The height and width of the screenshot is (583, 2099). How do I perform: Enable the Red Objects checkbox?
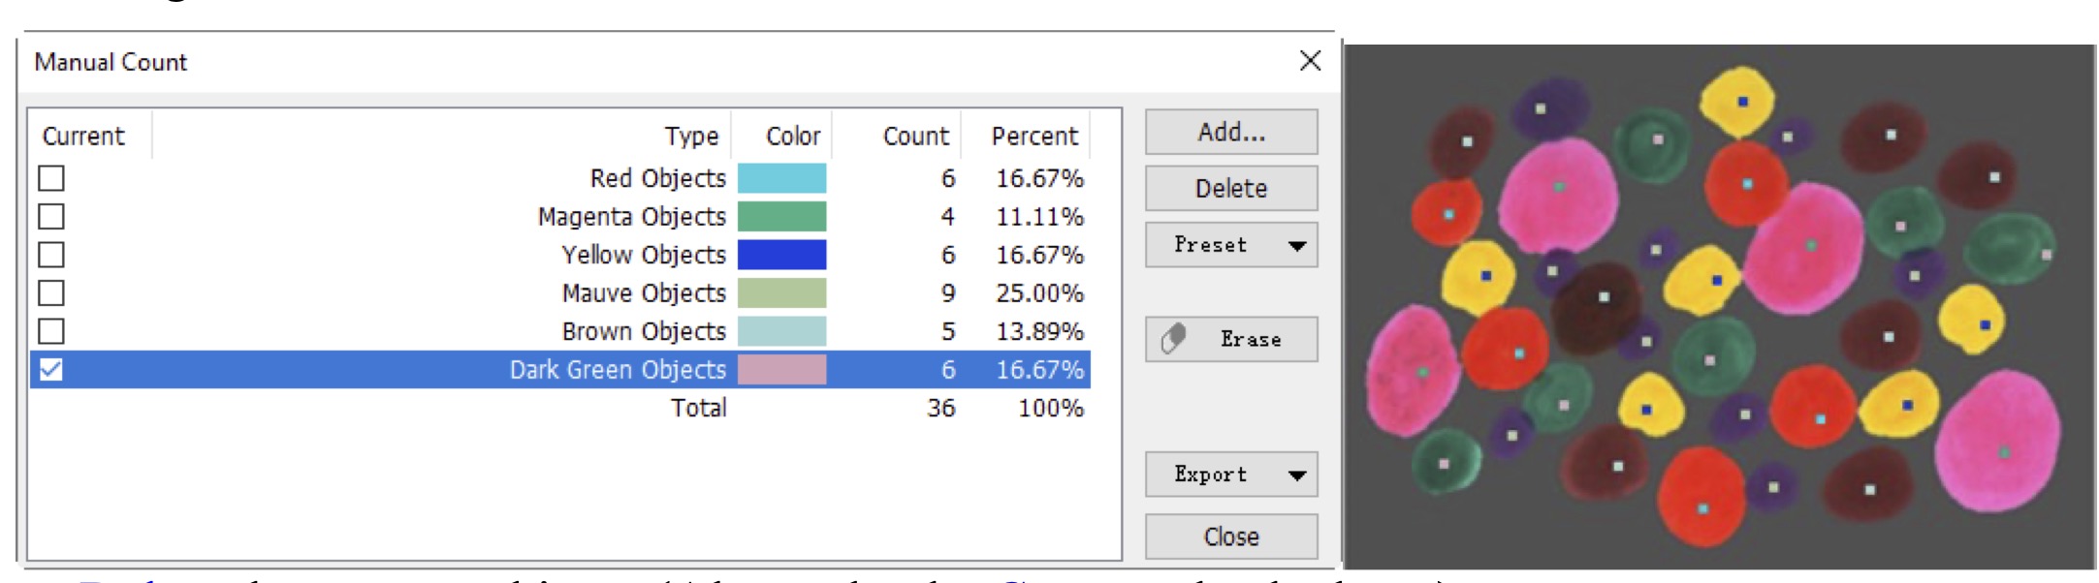point(51,178)
